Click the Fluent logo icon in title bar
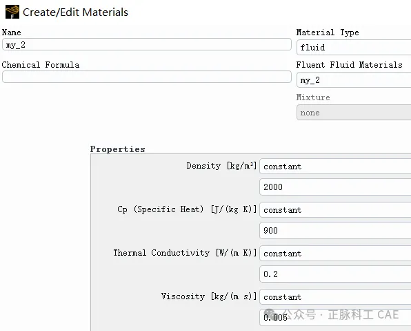411x331 pixels. (x=12, y=12)
